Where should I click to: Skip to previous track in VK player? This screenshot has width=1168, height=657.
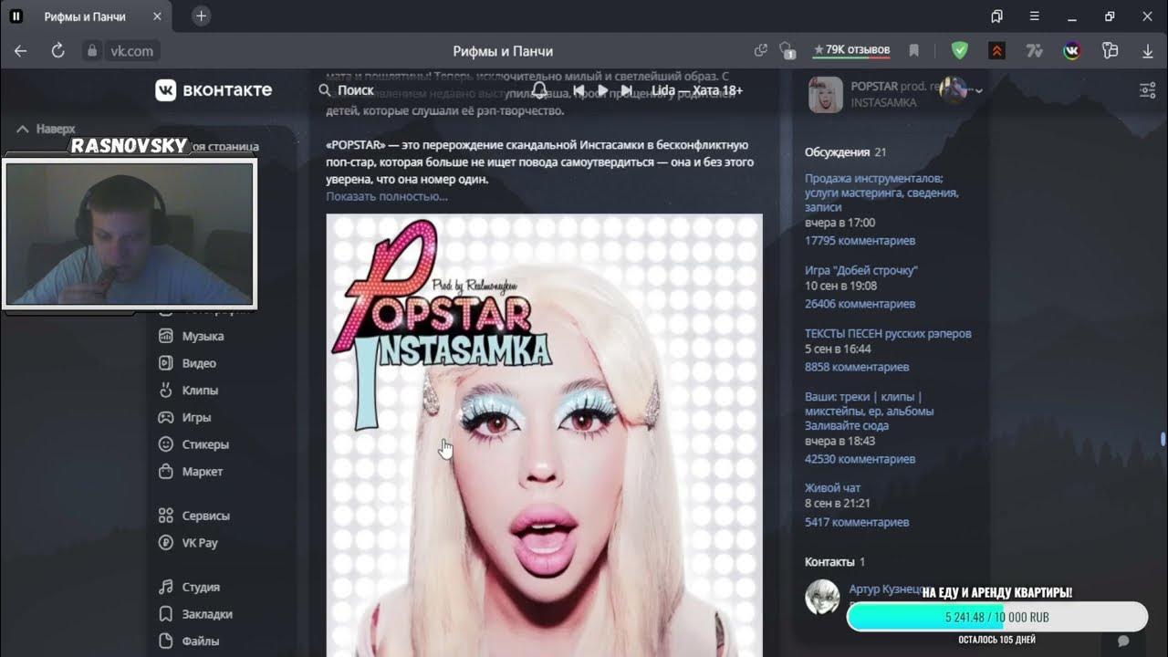pyautogui.click(x=579, y=90)
